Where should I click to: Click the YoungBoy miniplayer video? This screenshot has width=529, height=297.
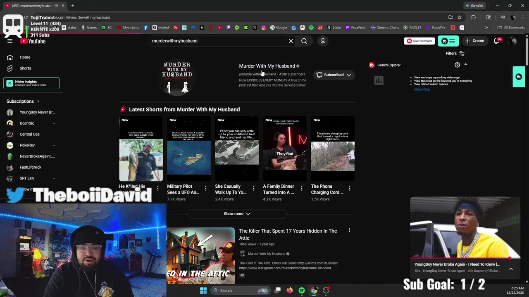coord(465,228)
